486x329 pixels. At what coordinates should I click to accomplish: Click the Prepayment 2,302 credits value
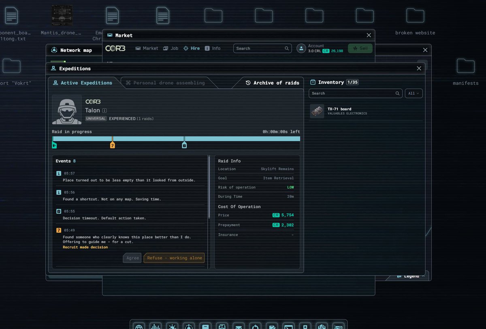click(x=283, y=225)
